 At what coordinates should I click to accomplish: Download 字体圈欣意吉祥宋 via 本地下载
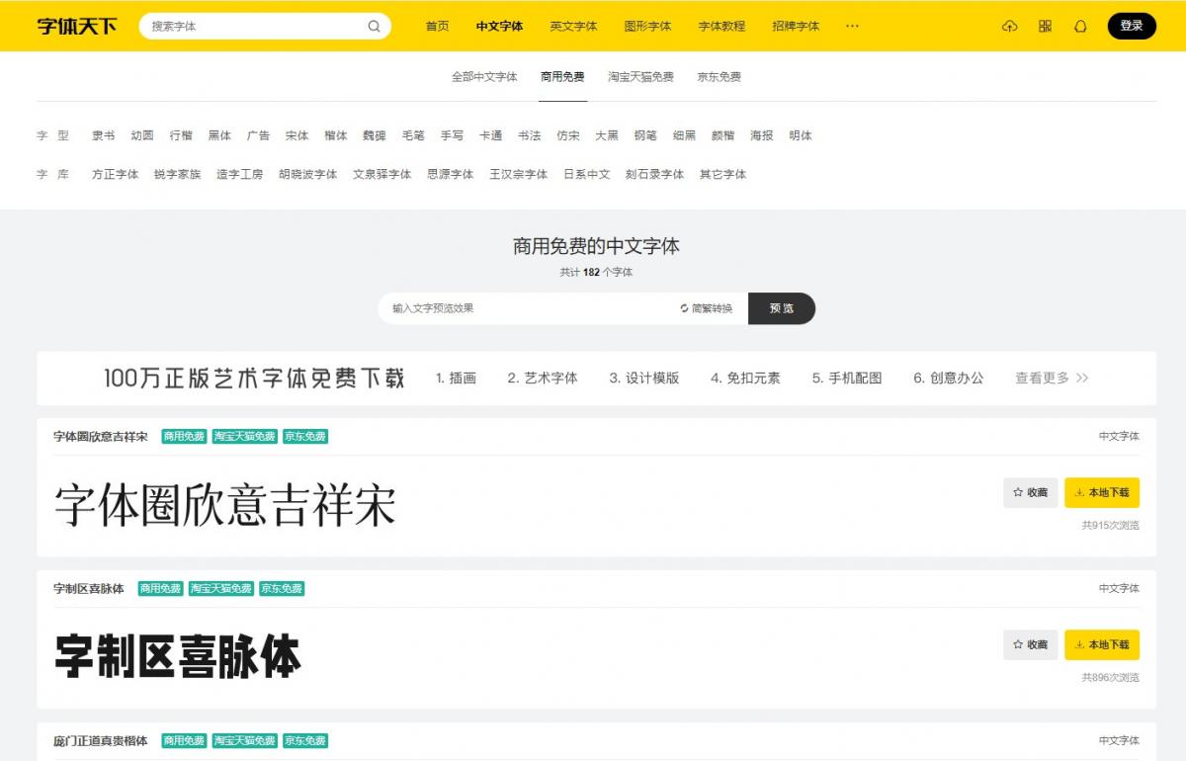pyautogui.click(x=1101, y=492)
